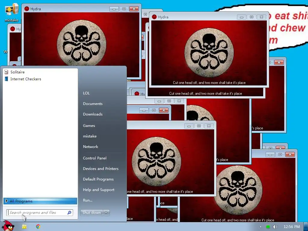The image size is (308, 231).
Task: Expand All Programs list
Action: (x=40, y=201)
